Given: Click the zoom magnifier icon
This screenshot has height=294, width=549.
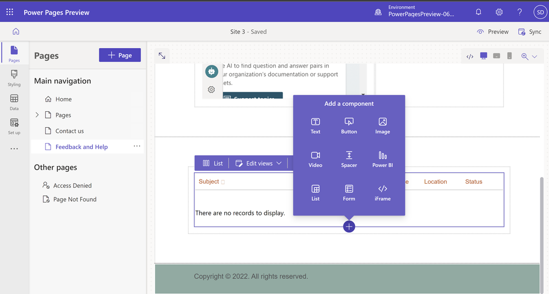Looking at the screenshot, I should (524, 56).
